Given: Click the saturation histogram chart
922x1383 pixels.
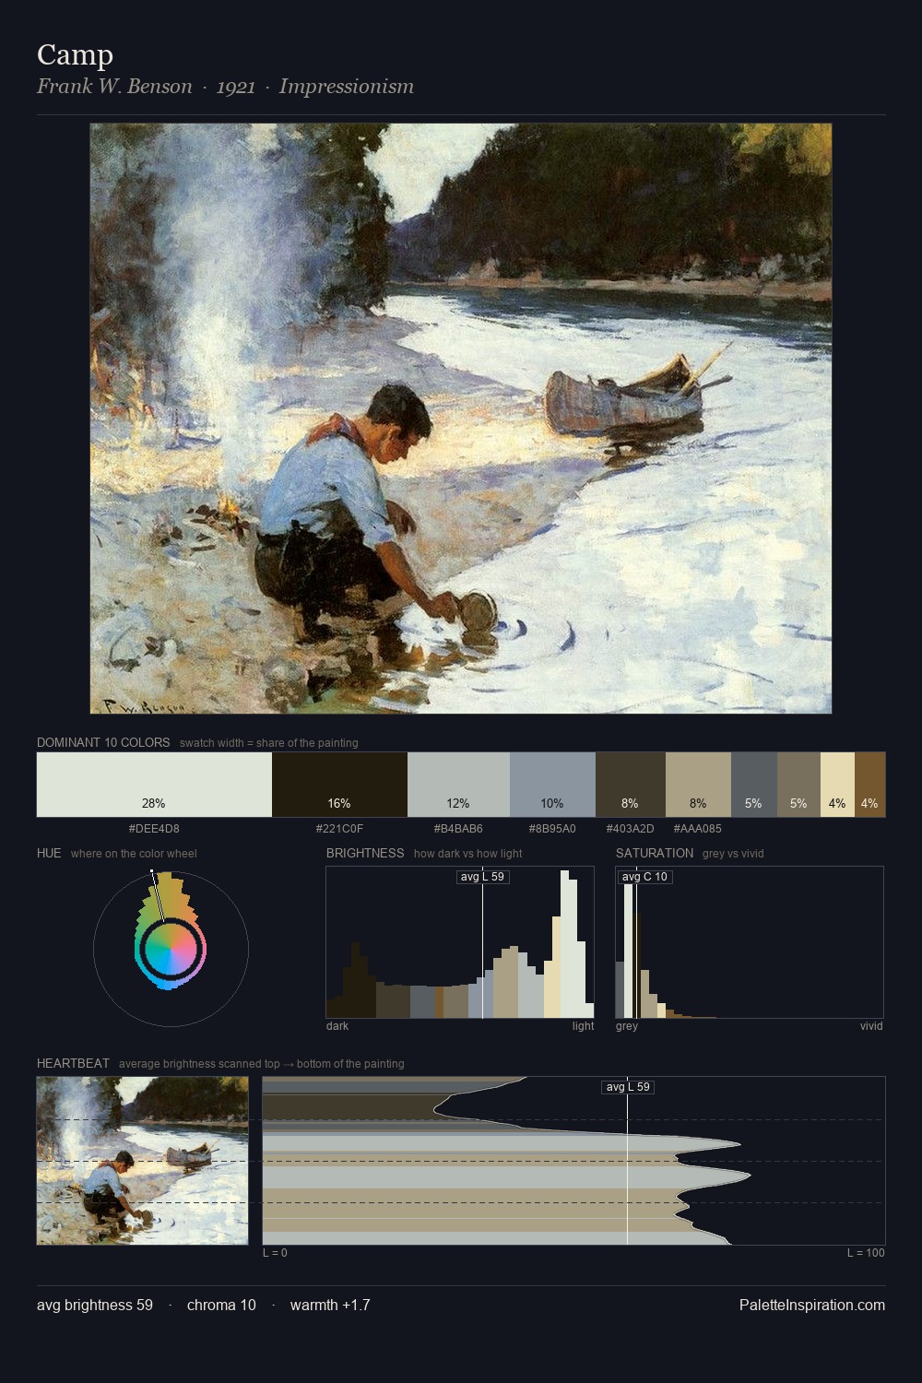Looking at the screenshot, I should 750,942.
